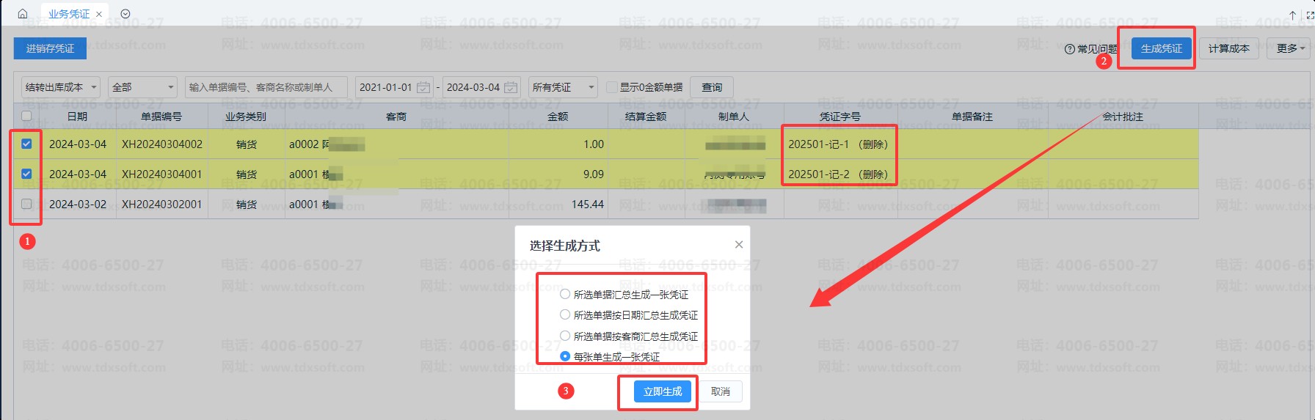Focus the document number search field
The image size is (1315, 420).
pos(267,87)
